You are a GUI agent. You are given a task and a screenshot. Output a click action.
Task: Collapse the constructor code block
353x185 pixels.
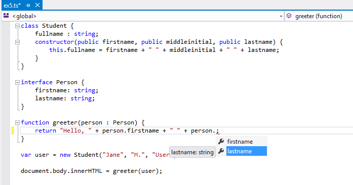pos(17,42)
